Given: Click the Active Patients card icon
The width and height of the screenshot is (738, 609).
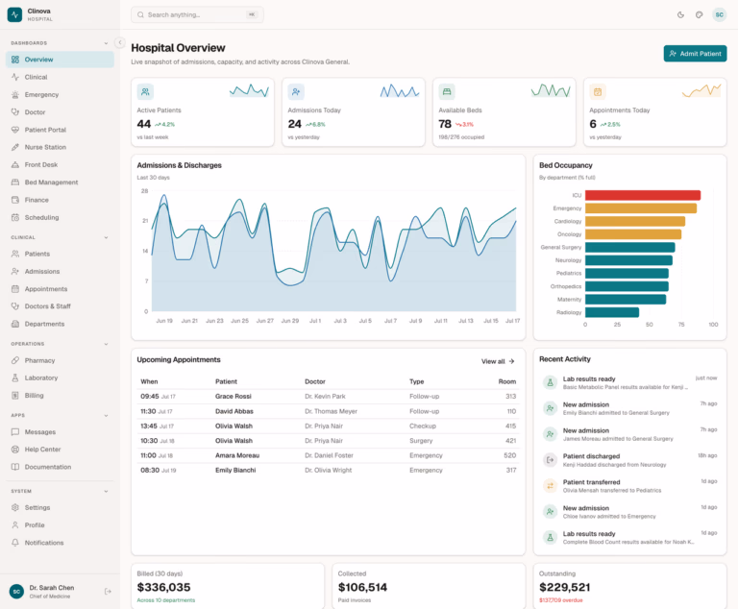Looking at the screenshot, I should click(145, 92).
